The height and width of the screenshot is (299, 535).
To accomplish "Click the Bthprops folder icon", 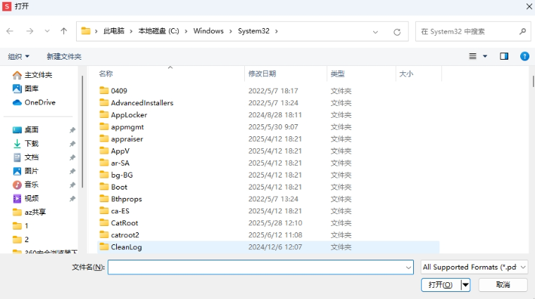I will pyautogui.click(x=104, y=199).
